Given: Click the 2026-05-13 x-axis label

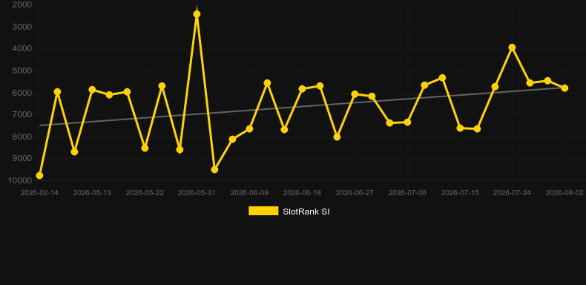Looking at the screenshot, I should point(92,193).
